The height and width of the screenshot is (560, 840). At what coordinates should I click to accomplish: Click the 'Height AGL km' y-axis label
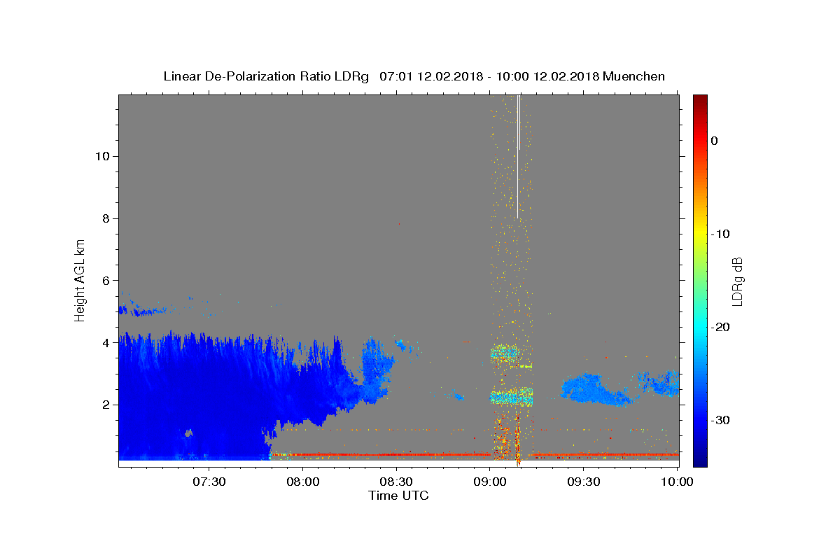point(80,279)
